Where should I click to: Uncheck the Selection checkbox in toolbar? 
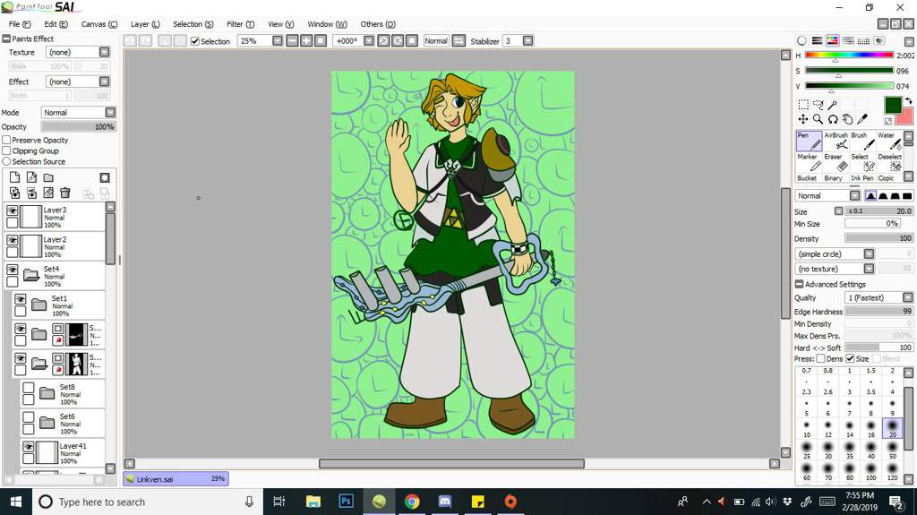point(195,41)
